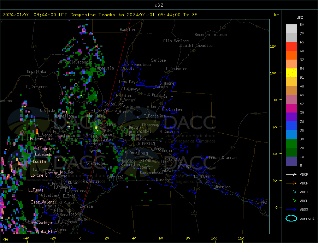
Task: Click the C_Guido map label
Action: [47, 110]
